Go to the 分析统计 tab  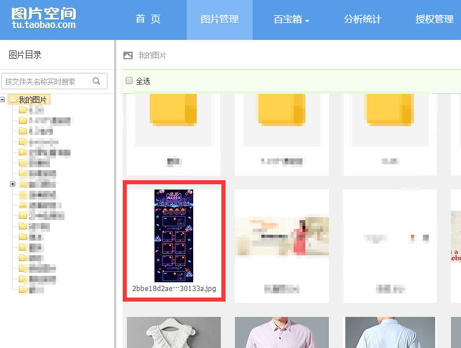362,19
